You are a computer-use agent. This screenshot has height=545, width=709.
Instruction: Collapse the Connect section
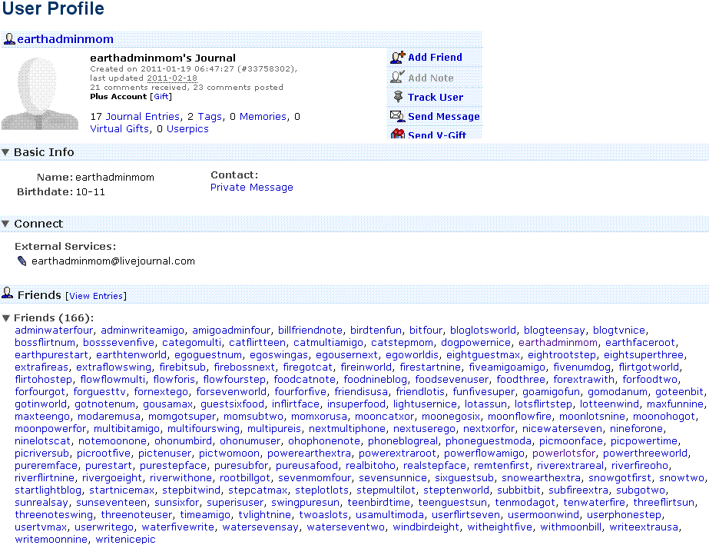pyautogui.click(x=6, y=224)
